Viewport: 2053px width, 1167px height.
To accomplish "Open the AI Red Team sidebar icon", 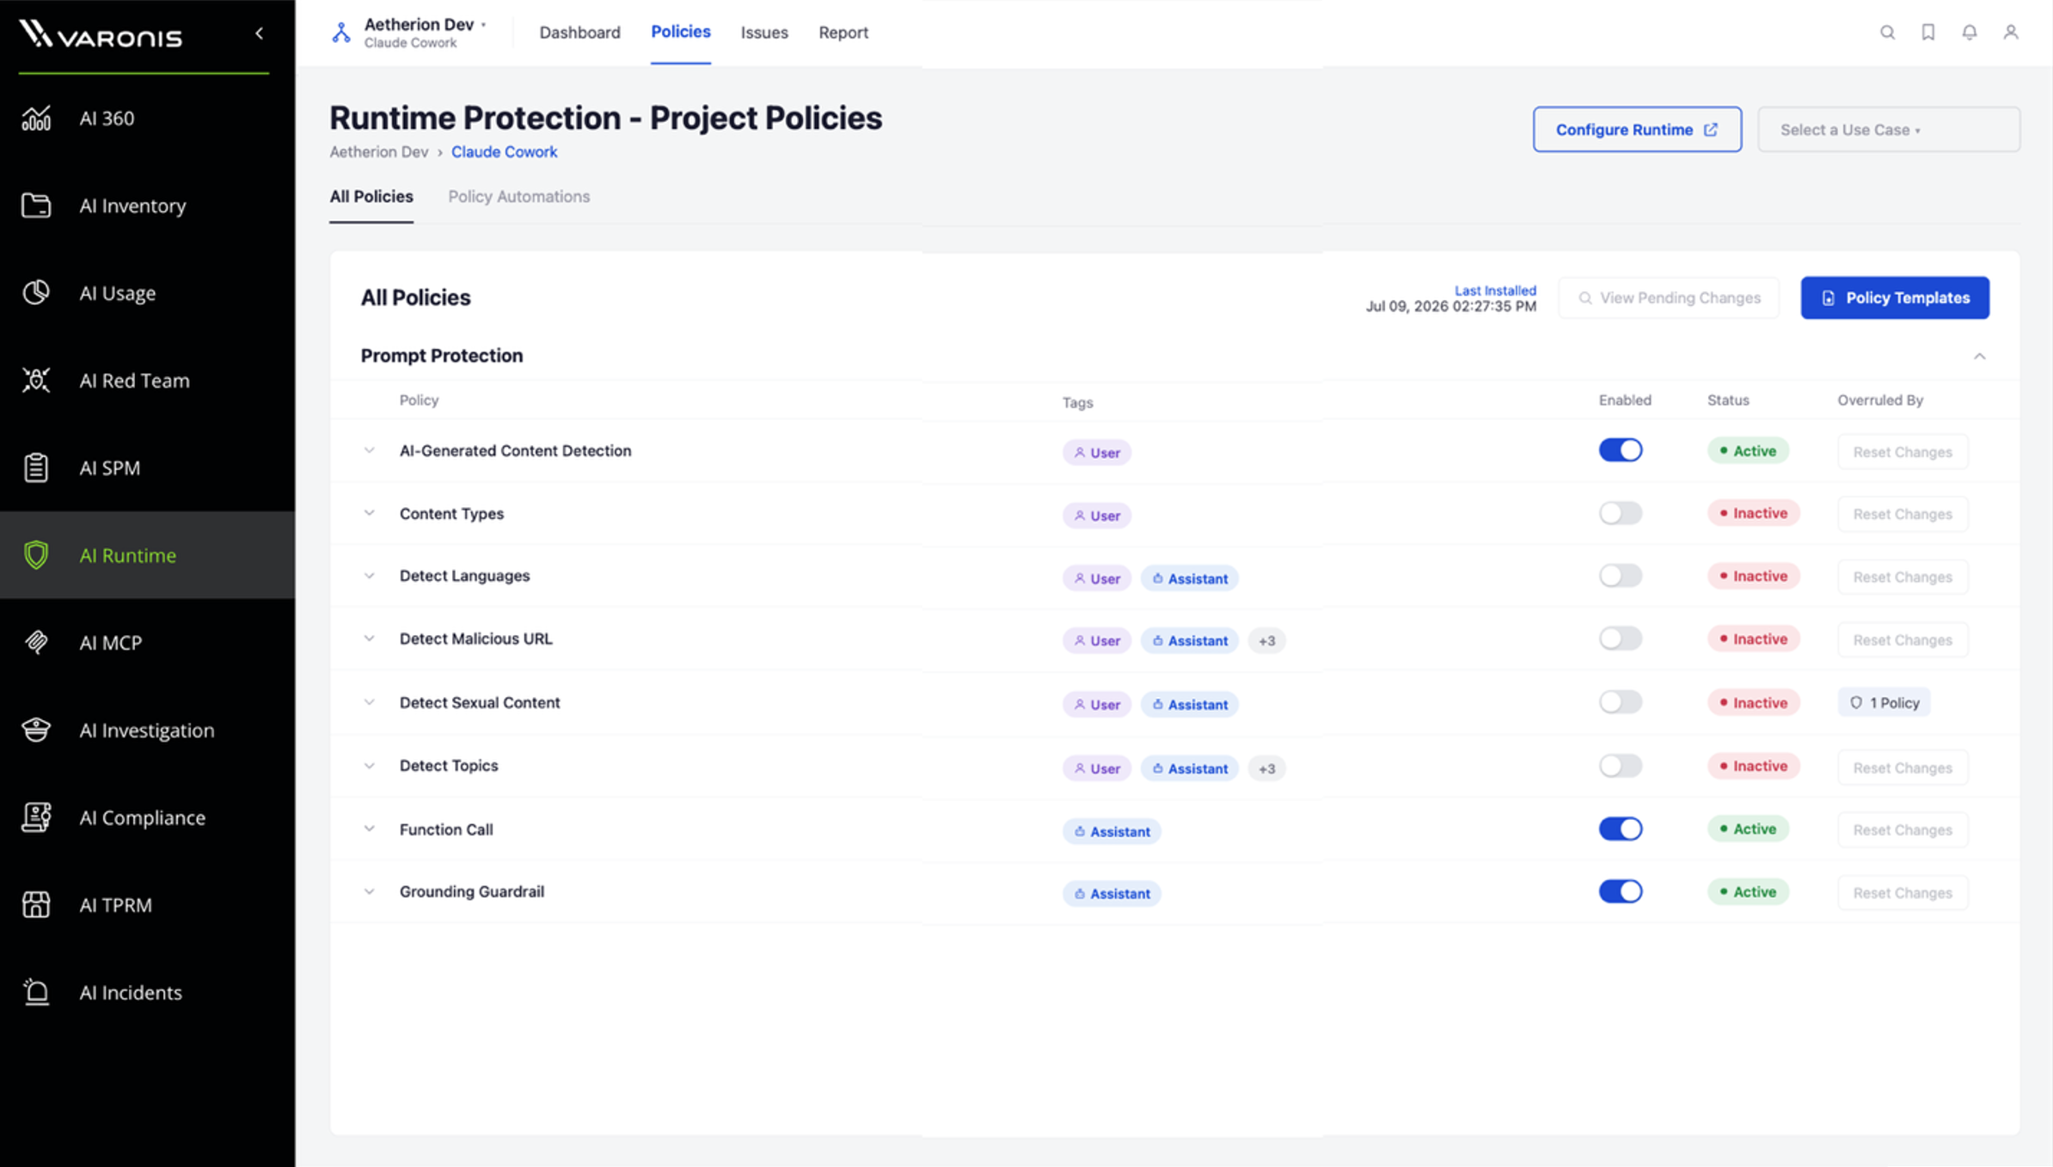I will point(36,380).
